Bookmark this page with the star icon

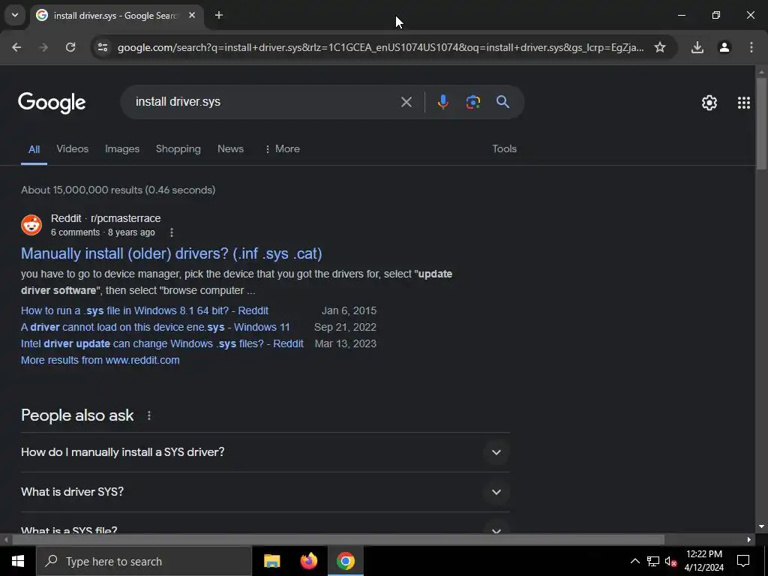pos(660,47)
